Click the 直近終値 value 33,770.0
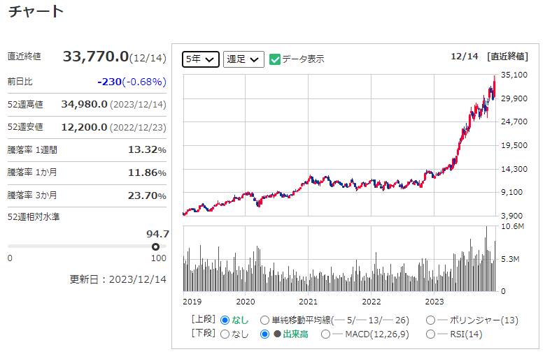Image resolution: width=545 pixels, height=354 pixels. pos(96,57)
